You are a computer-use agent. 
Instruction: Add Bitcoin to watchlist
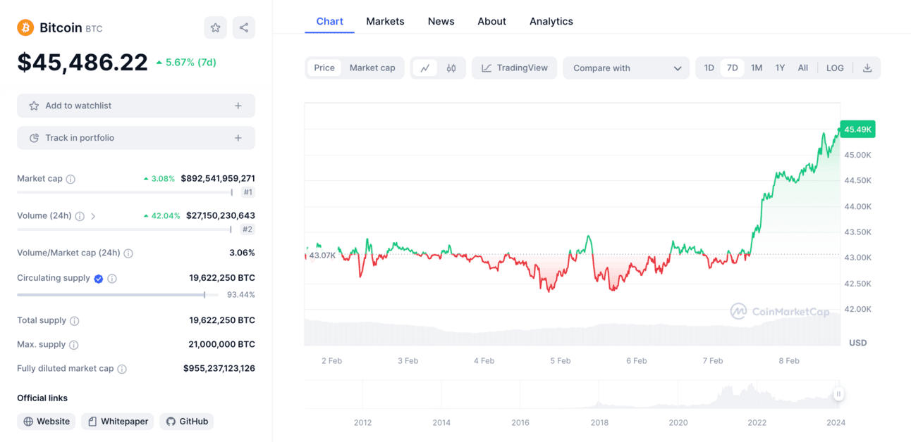click(135, 105)
